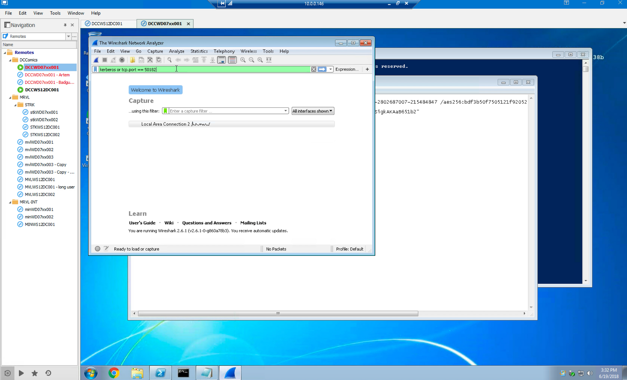Viewport: 627px width, 380px height.
Task: Zoom in the packet text
Action: pos(243,60)
